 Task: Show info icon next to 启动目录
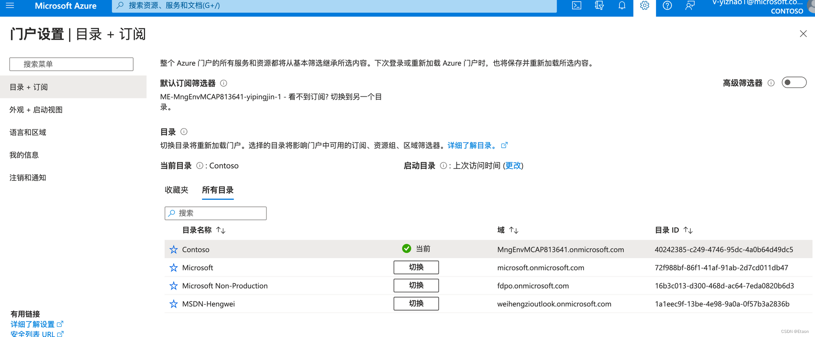[443, 166]
